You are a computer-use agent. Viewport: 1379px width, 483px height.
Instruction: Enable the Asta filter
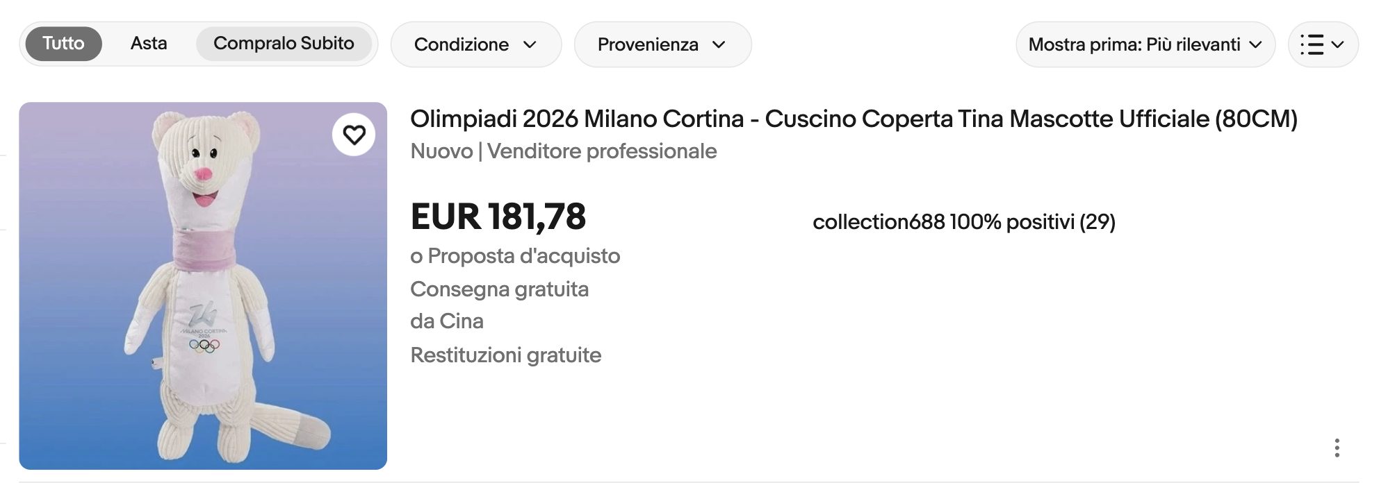pos(147,43)
